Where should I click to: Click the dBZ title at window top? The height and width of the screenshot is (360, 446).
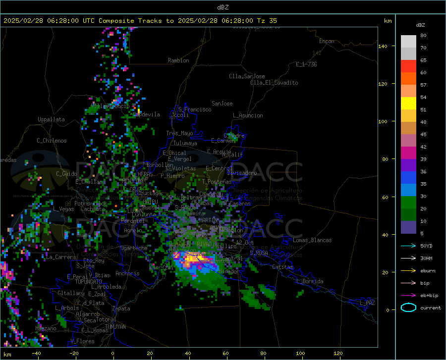click(223, 7)
